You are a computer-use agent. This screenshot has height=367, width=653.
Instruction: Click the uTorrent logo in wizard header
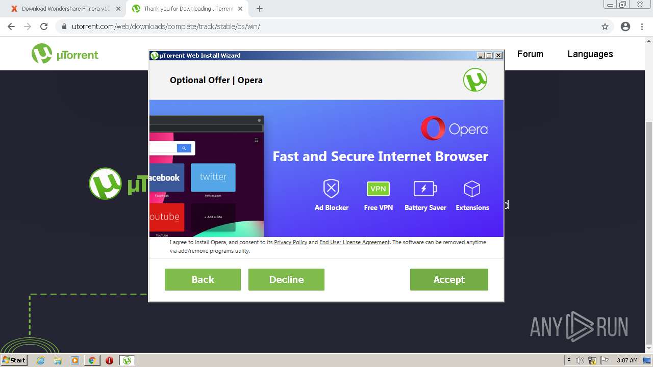(x=475, y=80)
